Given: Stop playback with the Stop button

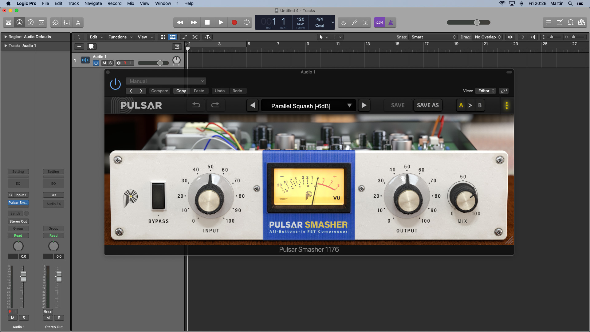Looking at the screenshot, I should (x=207, y=22).
